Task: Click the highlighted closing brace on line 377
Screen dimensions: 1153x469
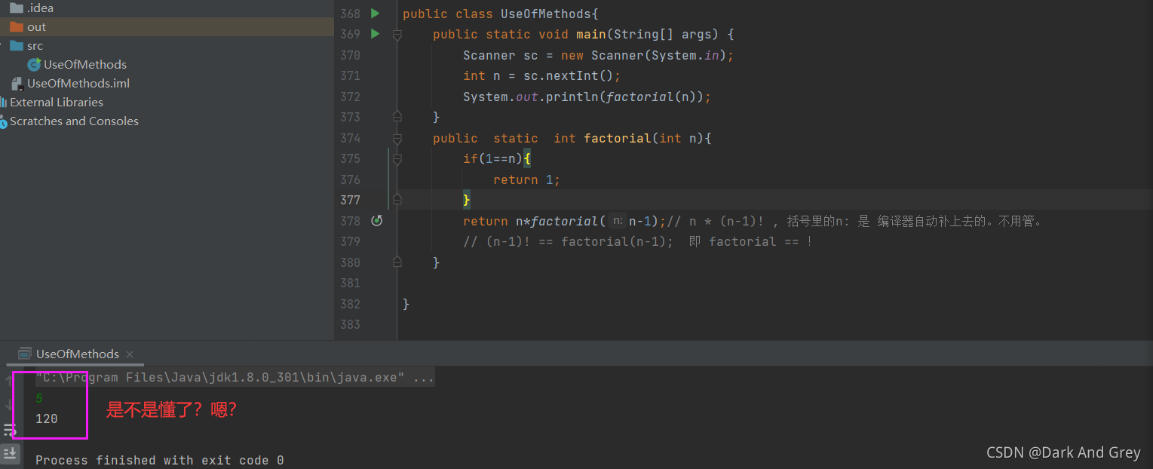Action: (467, 200)
